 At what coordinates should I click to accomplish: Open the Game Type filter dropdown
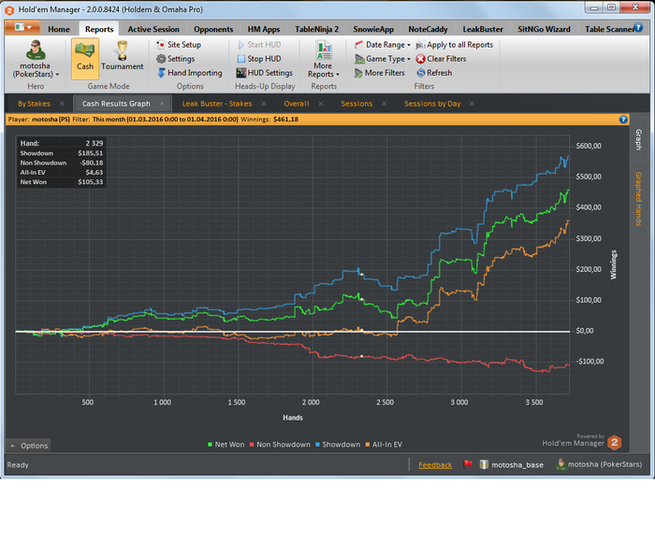[382, 59]
